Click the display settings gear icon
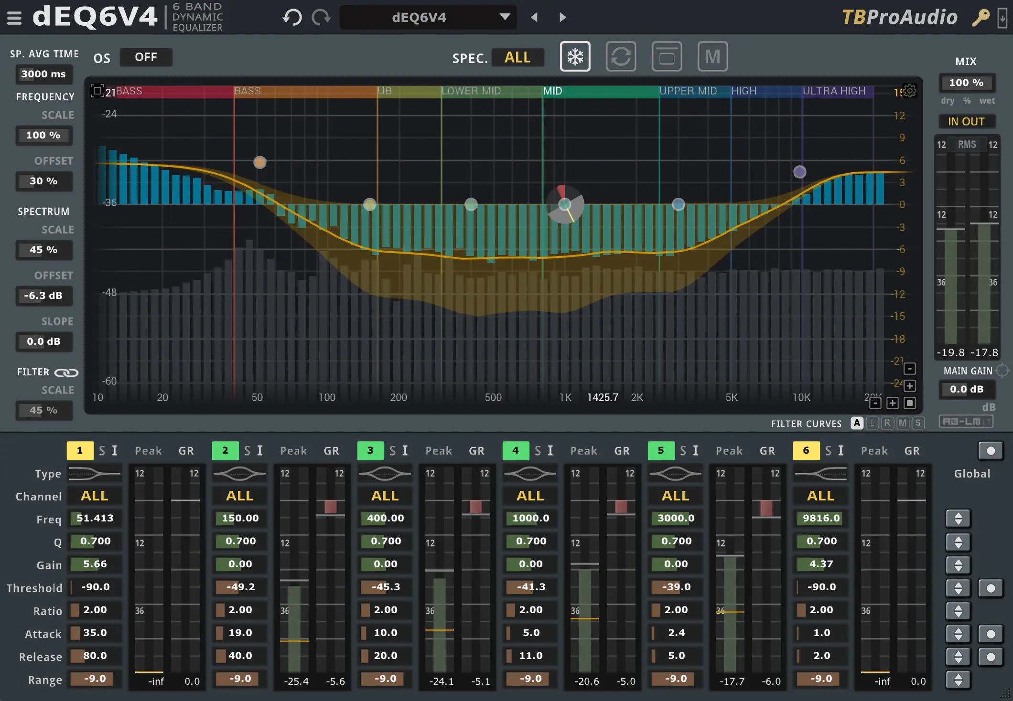1013x701 pixels. 910,91
